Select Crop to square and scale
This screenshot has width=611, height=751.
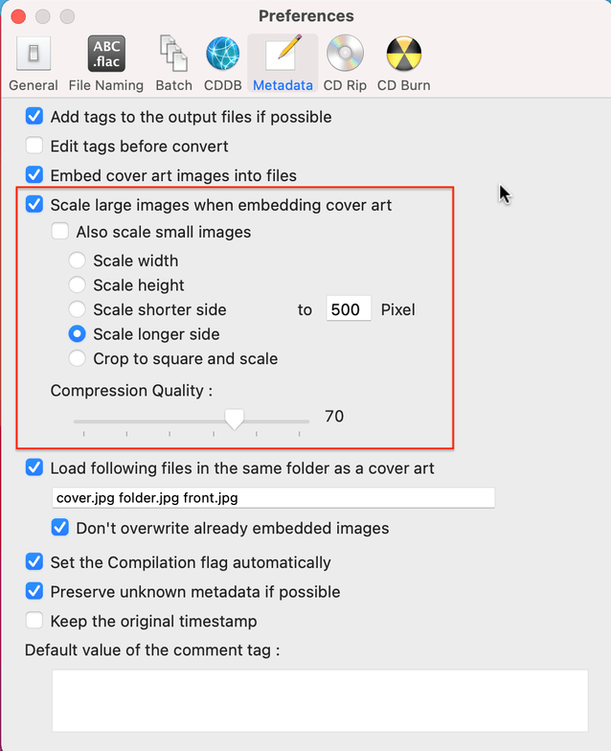78,359
